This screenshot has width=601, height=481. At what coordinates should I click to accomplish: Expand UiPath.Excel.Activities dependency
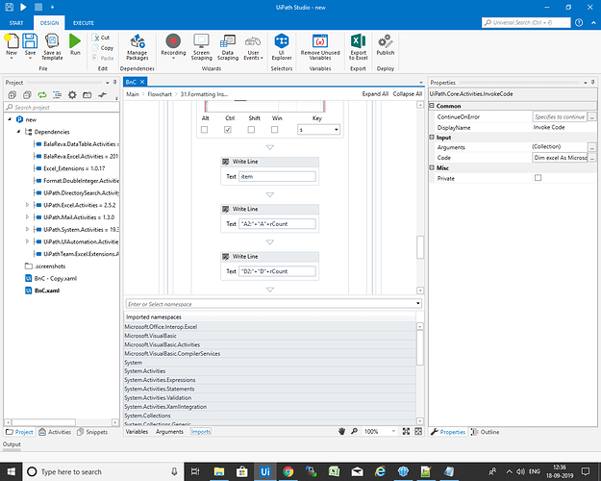pos(27,205)
